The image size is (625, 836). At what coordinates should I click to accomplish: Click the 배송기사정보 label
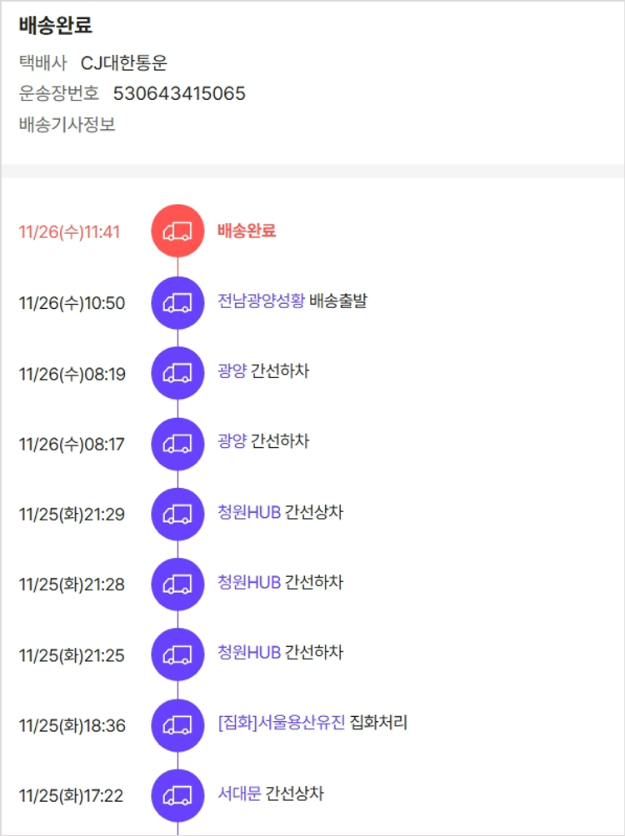[x=67, y=125]
